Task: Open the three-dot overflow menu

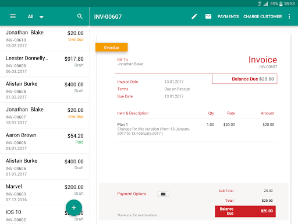Action: pyautogui.click(x=289, y=16)
